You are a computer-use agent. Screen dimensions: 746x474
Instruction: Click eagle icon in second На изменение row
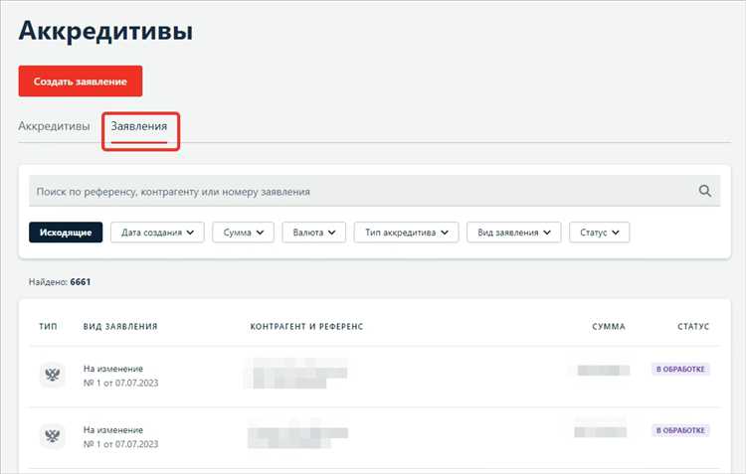(53, 435)
